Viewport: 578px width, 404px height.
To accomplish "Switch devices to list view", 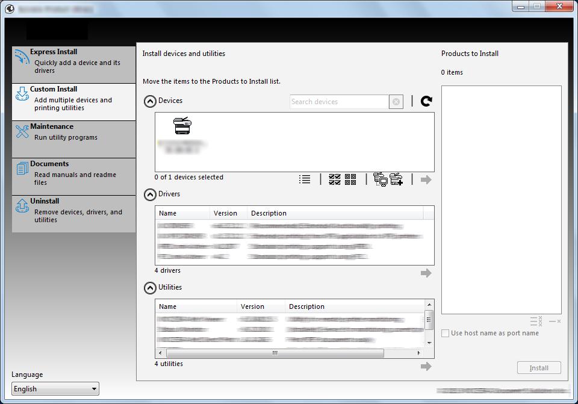I will (305, 179).
